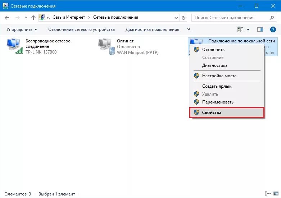This screenshot has width=281, height=198.
Task: Click the address bar control panel icon
Action: click(x=42, y=17)
